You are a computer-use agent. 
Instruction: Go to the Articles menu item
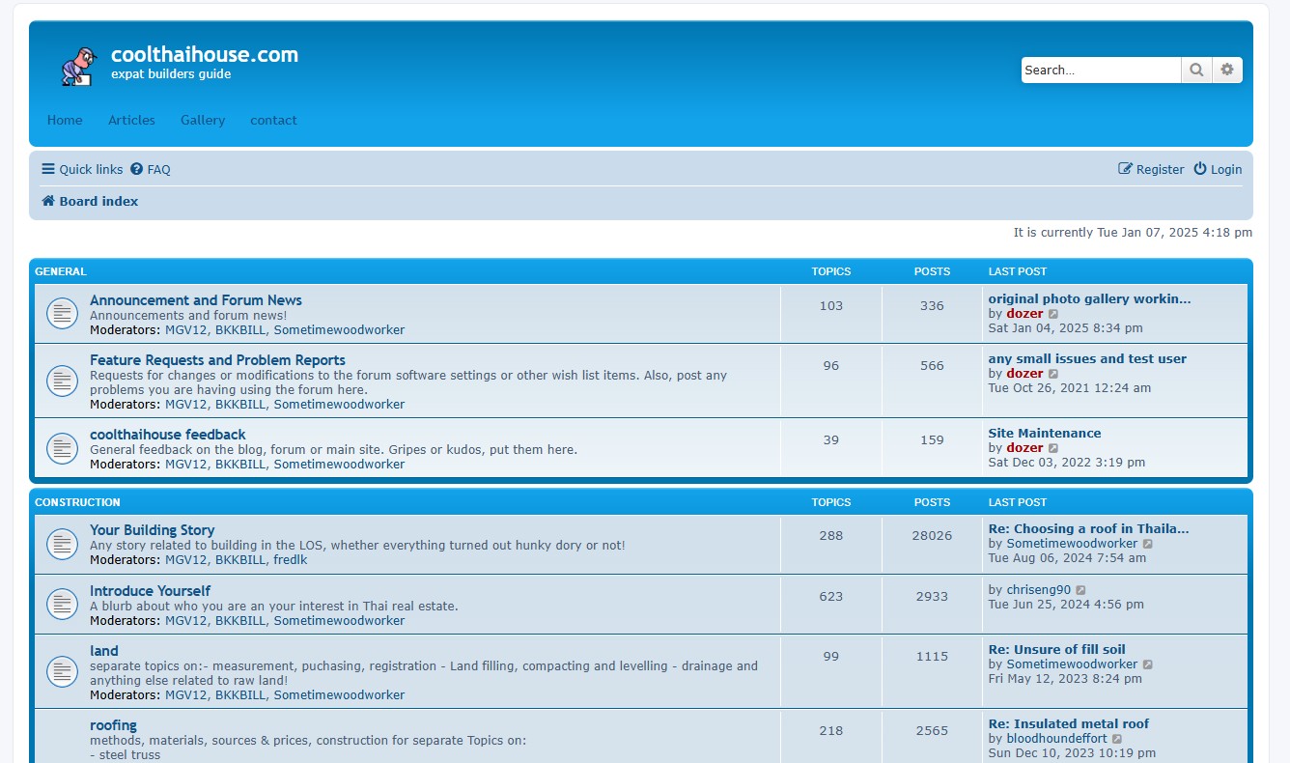tap(131, 120)
